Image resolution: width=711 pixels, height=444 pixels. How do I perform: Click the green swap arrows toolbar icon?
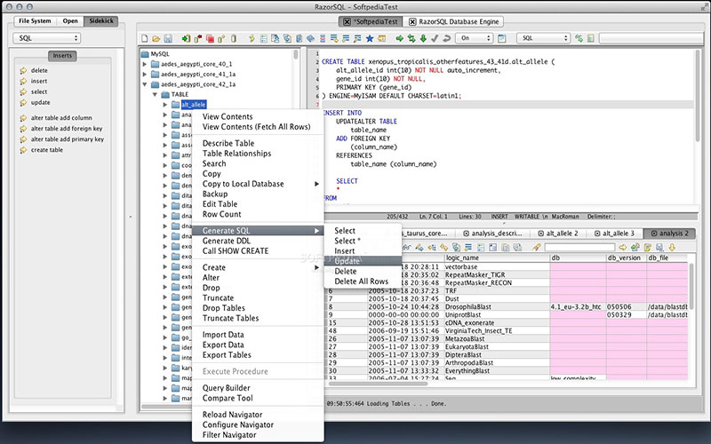pyautogui.click(x=411, y=38)
